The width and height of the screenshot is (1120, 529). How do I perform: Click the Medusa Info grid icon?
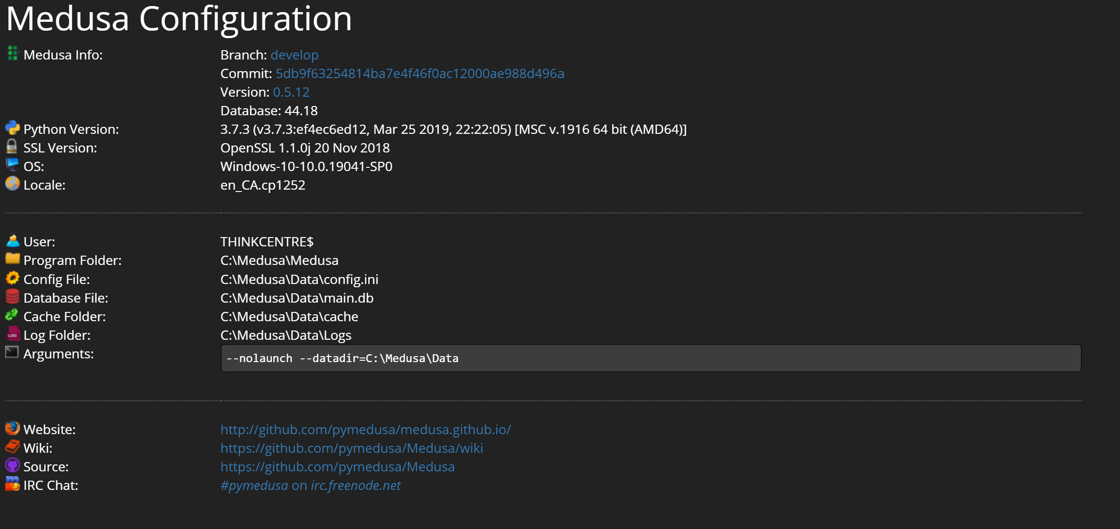pyautogui.click(x=12, y=54)
